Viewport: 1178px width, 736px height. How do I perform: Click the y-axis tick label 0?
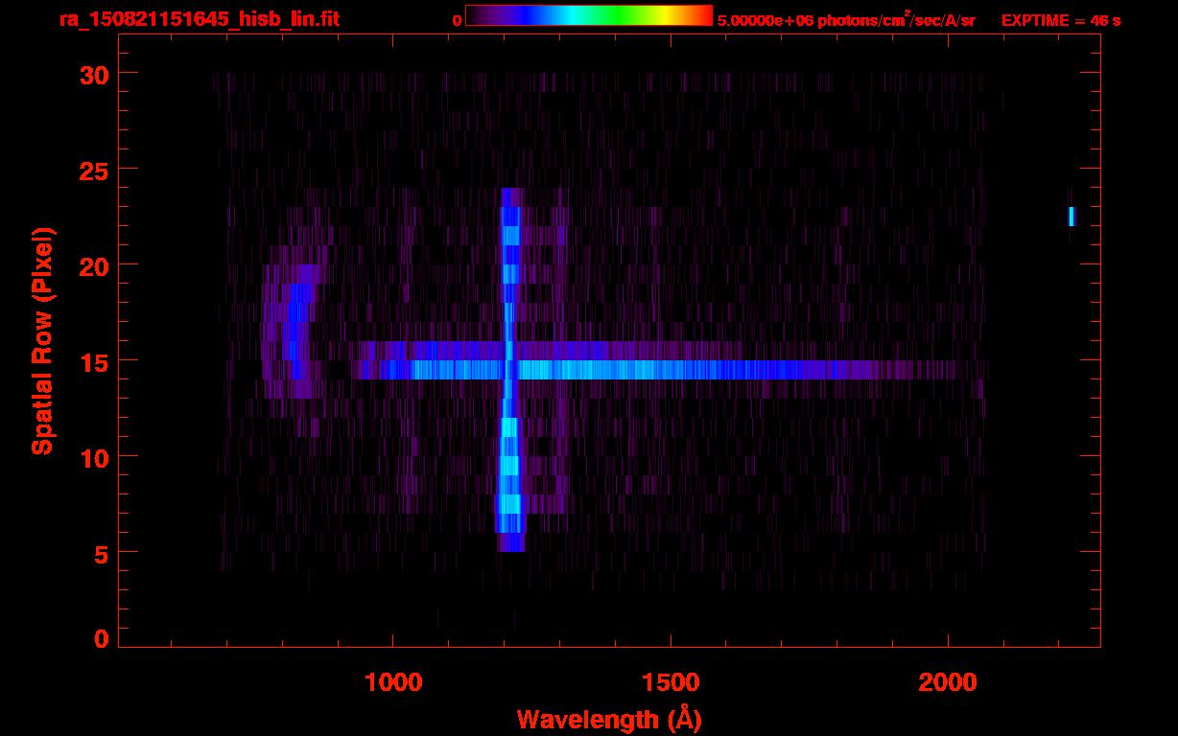tap(101, 638)
